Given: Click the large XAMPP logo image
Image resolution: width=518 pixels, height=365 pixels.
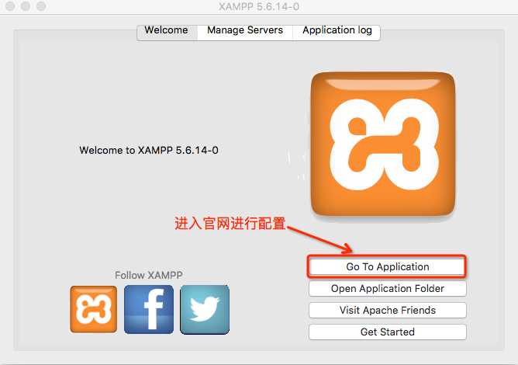Looking at the screenshot, I should (x=383, y=144).
